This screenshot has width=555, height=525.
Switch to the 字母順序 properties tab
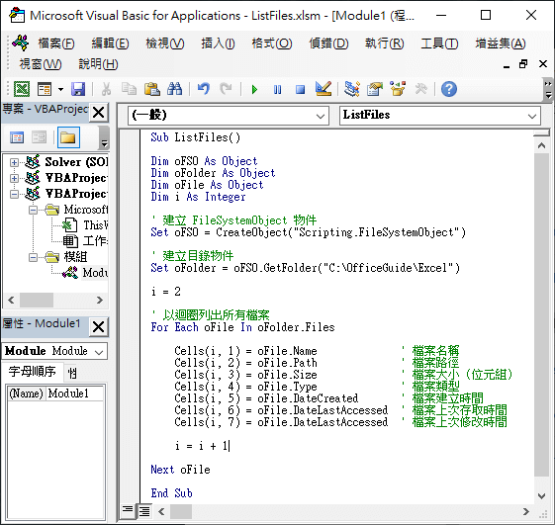tap(33, 371)
